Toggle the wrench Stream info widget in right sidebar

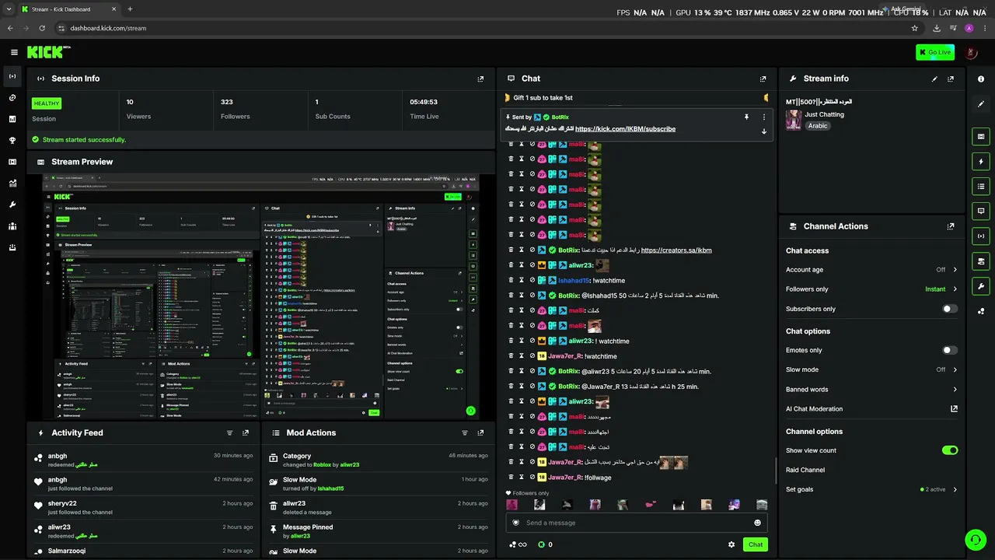[981, 286]
